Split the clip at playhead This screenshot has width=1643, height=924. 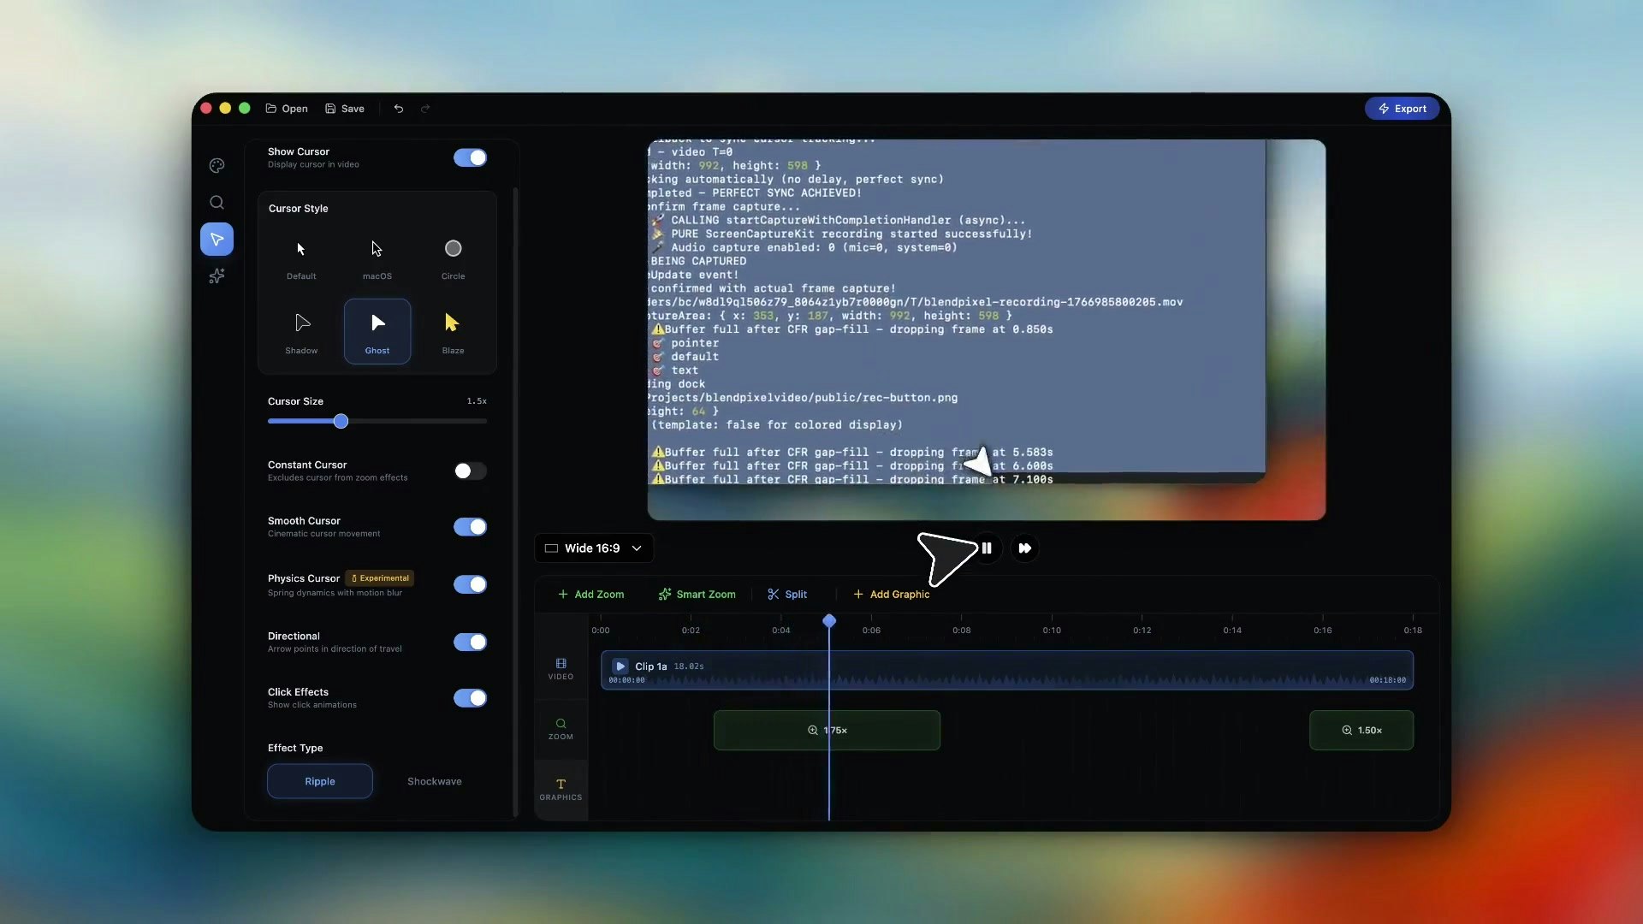click(787, 594)
